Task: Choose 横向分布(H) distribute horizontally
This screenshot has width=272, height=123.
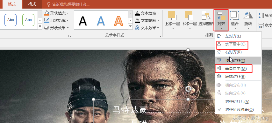Action: point(238,85)
